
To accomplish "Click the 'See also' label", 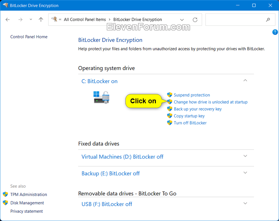I will [x=18, y=186].
